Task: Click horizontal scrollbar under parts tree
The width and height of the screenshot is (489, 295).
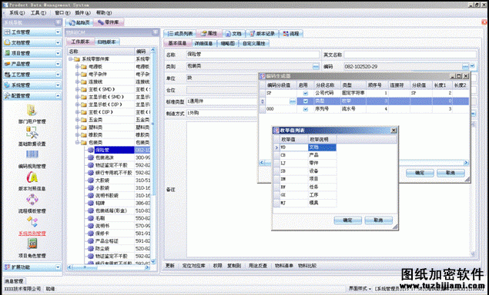Action: point(109,267)
